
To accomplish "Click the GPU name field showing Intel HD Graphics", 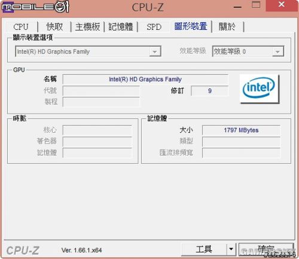I will click(x=145, y=80).
